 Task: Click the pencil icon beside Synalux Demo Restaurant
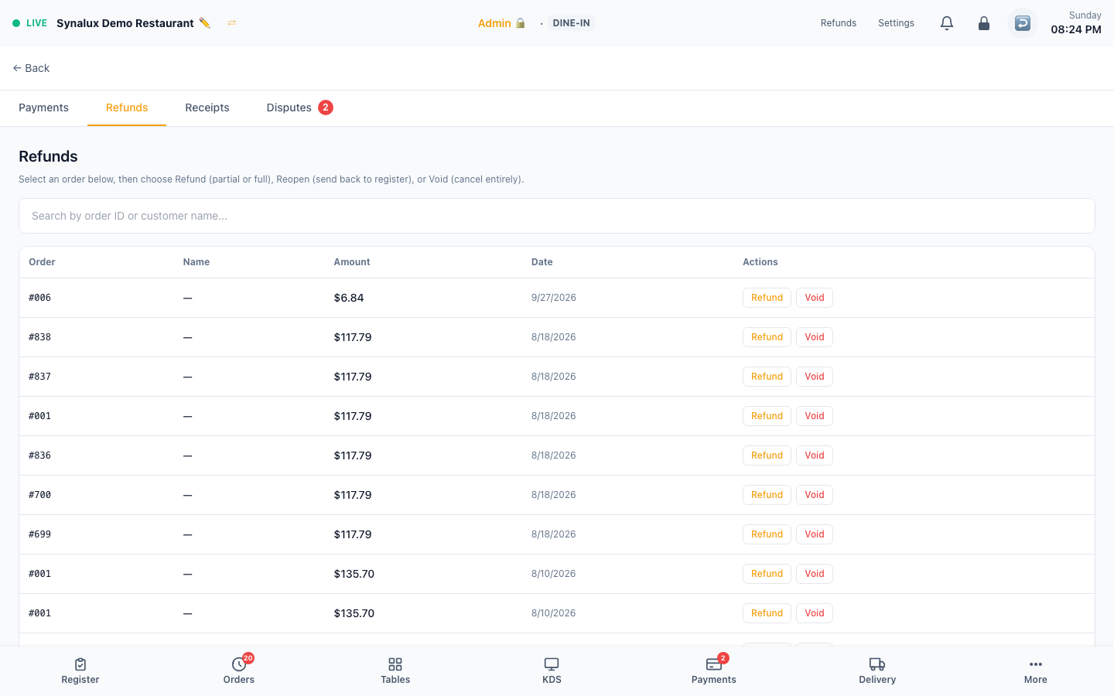click(x=205, y=23)
